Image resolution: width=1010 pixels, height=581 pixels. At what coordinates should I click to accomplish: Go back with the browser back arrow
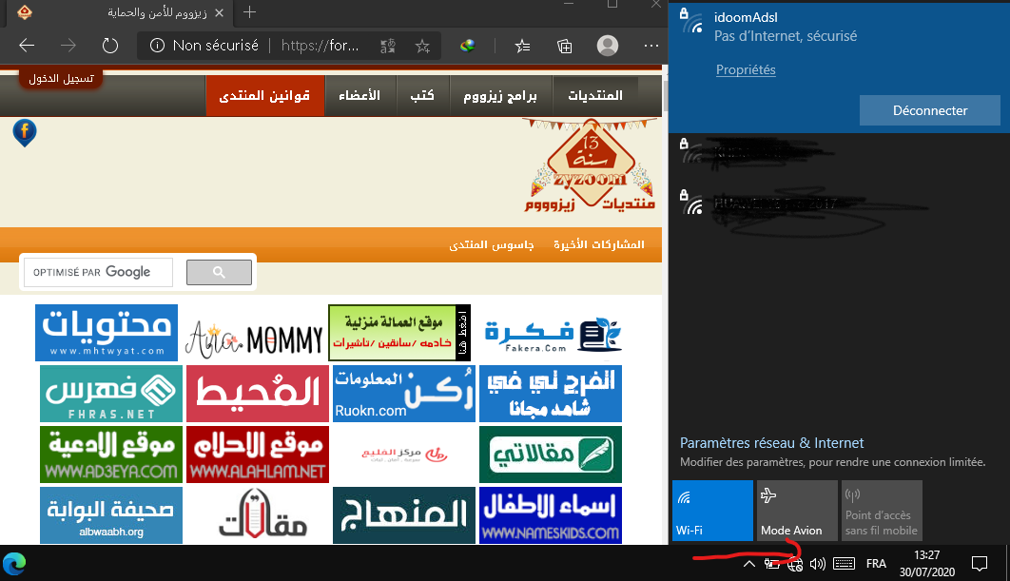click(27, 46)
